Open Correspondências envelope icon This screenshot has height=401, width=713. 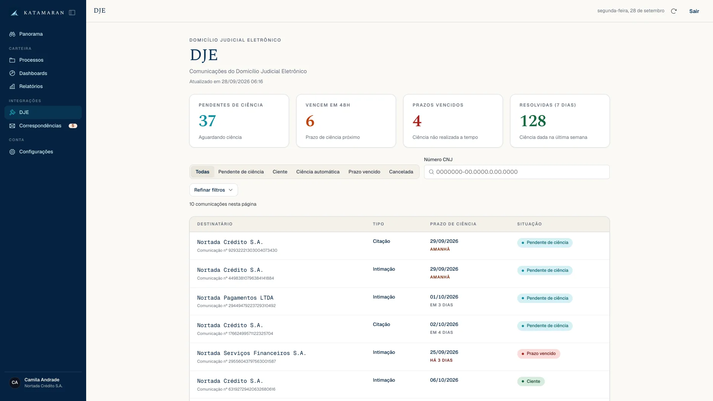click(x=12, y=126)
